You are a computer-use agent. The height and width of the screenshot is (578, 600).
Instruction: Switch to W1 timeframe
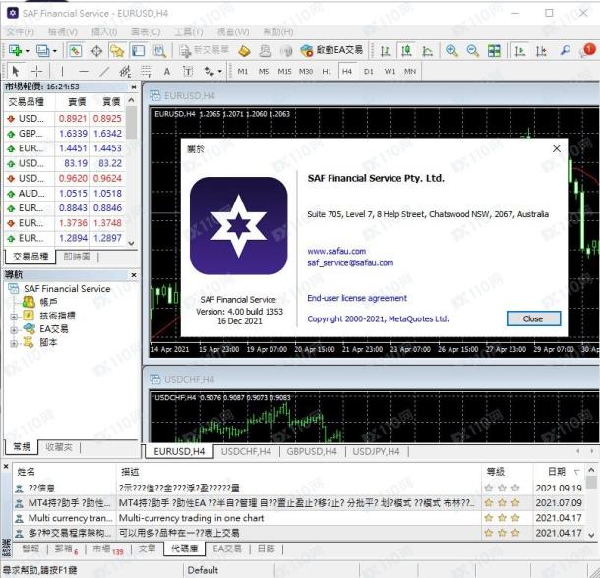(x=390, y=71)
